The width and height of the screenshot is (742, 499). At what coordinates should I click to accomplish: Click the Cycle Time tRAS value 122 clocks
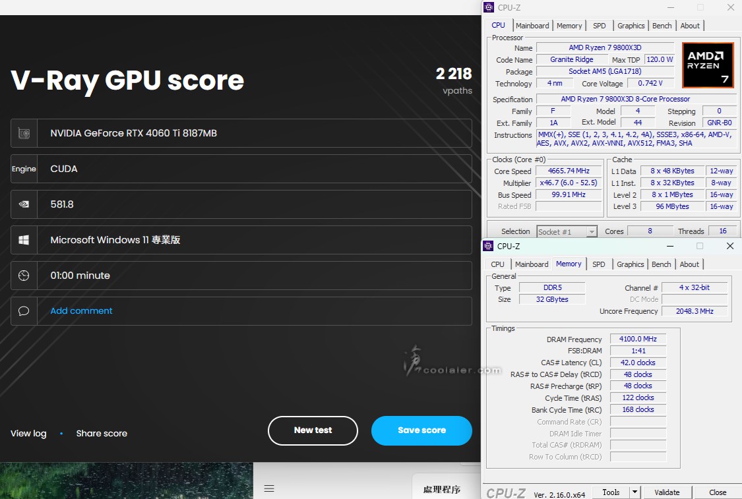[638, 397]
